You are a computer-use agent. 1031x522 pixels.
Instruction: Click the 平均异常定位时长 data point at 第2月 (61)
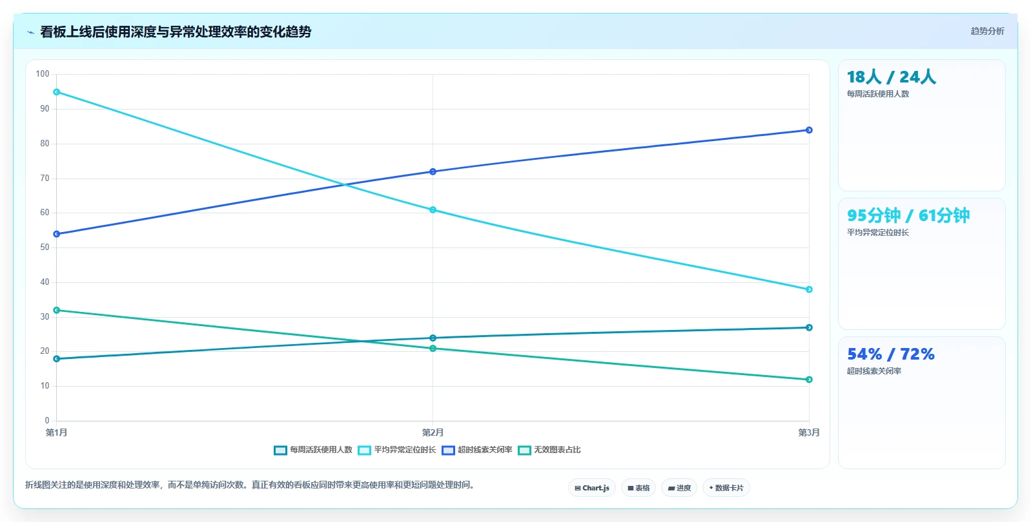[x=433, y=210]
